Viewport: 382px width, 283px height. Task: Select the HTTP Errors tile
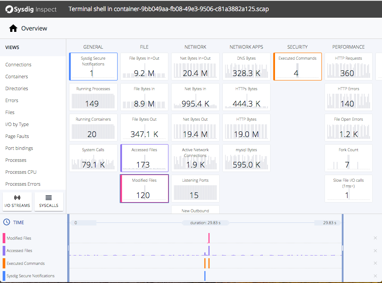[x=348, y=97]
